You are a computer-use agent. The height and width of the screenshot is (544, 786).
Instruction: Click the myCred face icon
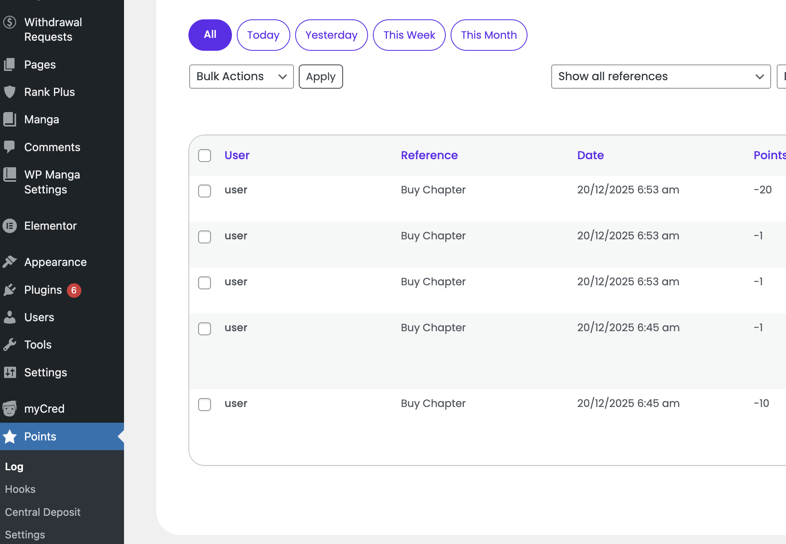point(10,409)
